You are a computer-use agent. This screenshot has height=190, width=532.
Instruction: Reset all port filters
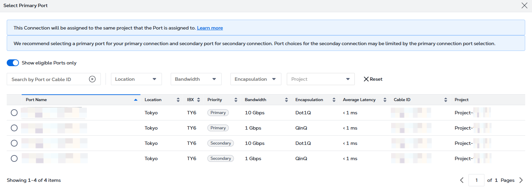pyautogui.click(x=373, y=79)
